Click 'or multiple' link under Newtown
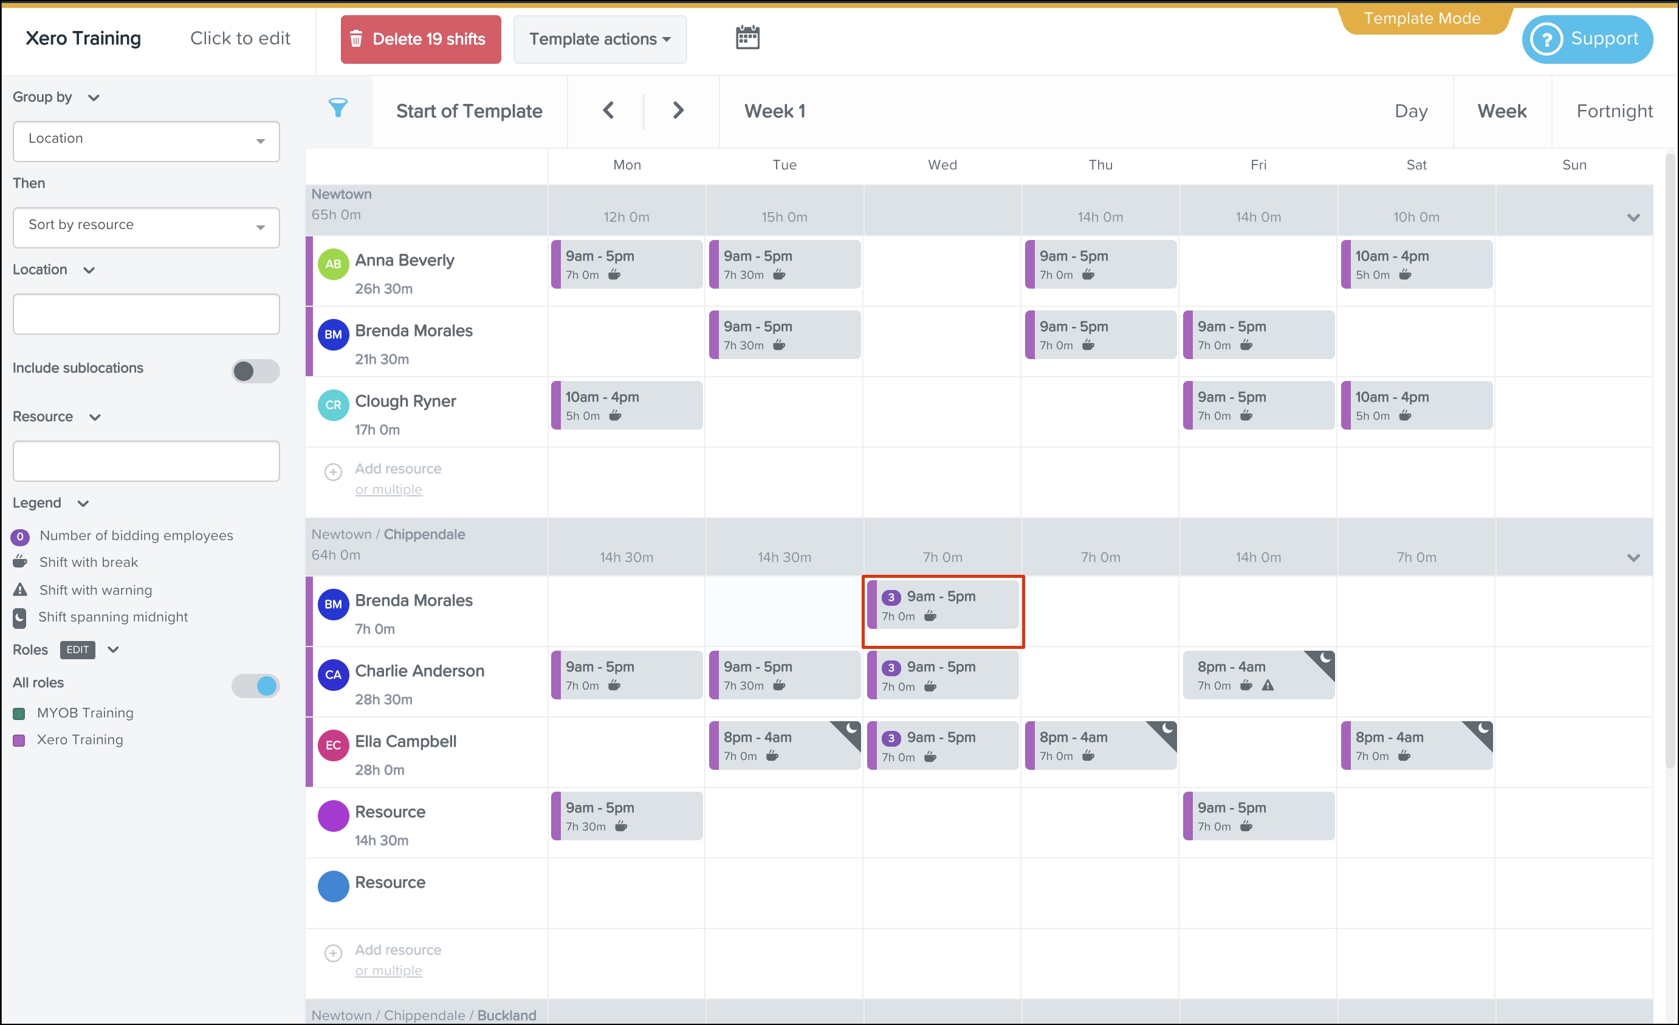The width and height of the screenshot is (1679, 1025). pos(388,489)
